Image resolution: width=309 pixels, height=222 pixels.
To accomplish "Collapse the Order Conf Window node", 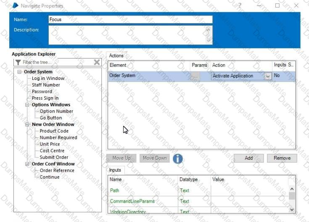I will pos(27,164).
